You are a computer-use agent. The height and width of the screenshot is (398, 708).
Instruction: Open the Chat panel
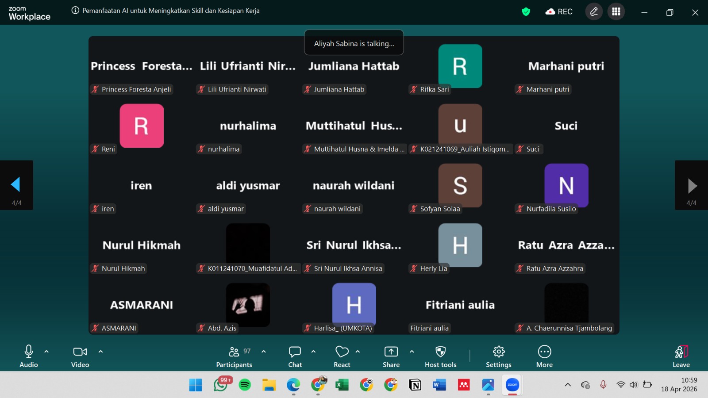(x=295, y=356)
